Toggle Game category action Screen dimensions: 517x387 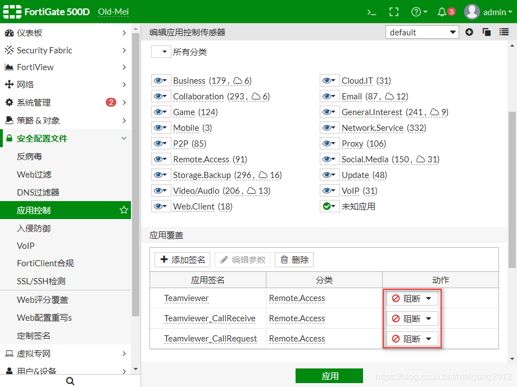(x=161, y=112)
